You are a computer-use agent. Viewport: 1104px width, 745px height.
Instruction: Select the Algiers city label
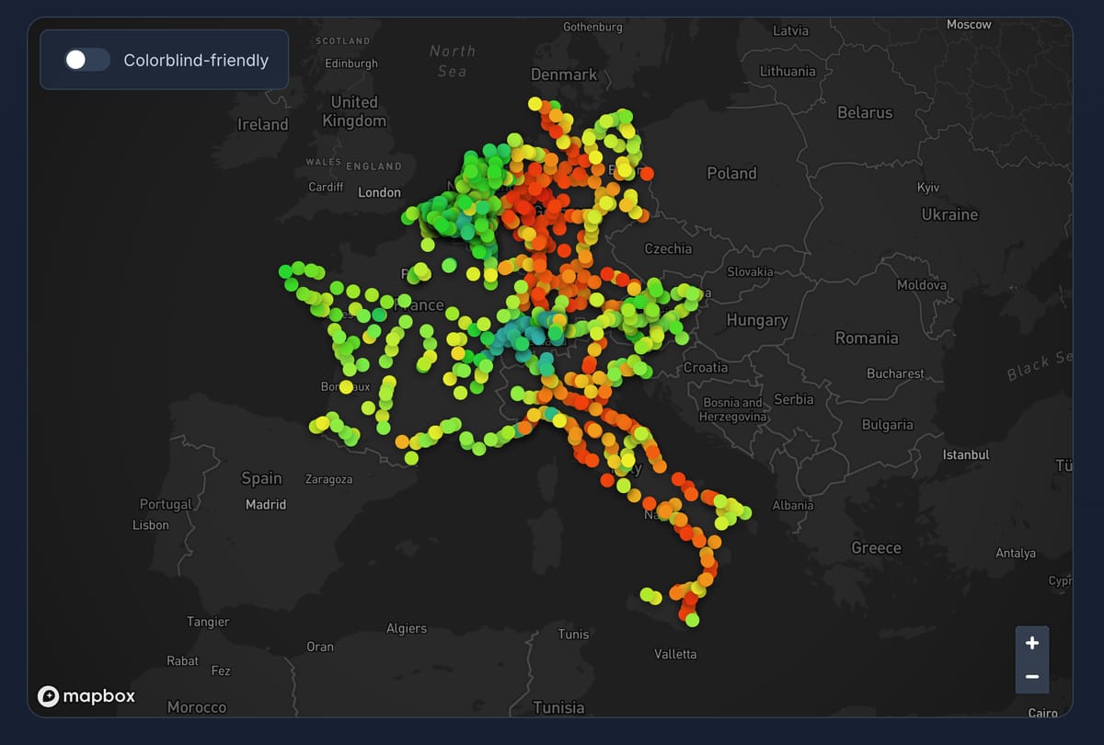(406, 628)
